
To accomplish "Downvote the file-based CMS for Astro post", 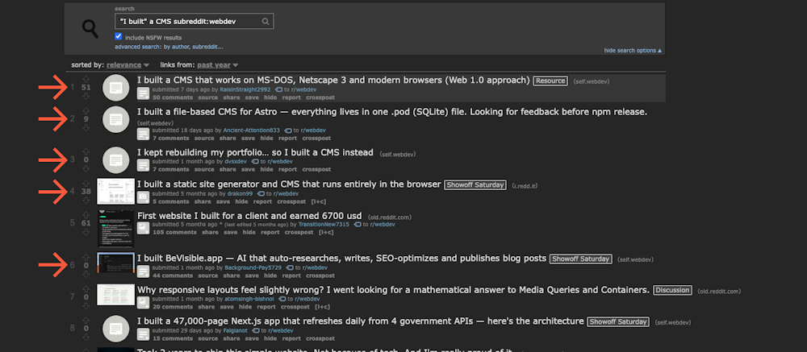I will [x=86, y=127].
